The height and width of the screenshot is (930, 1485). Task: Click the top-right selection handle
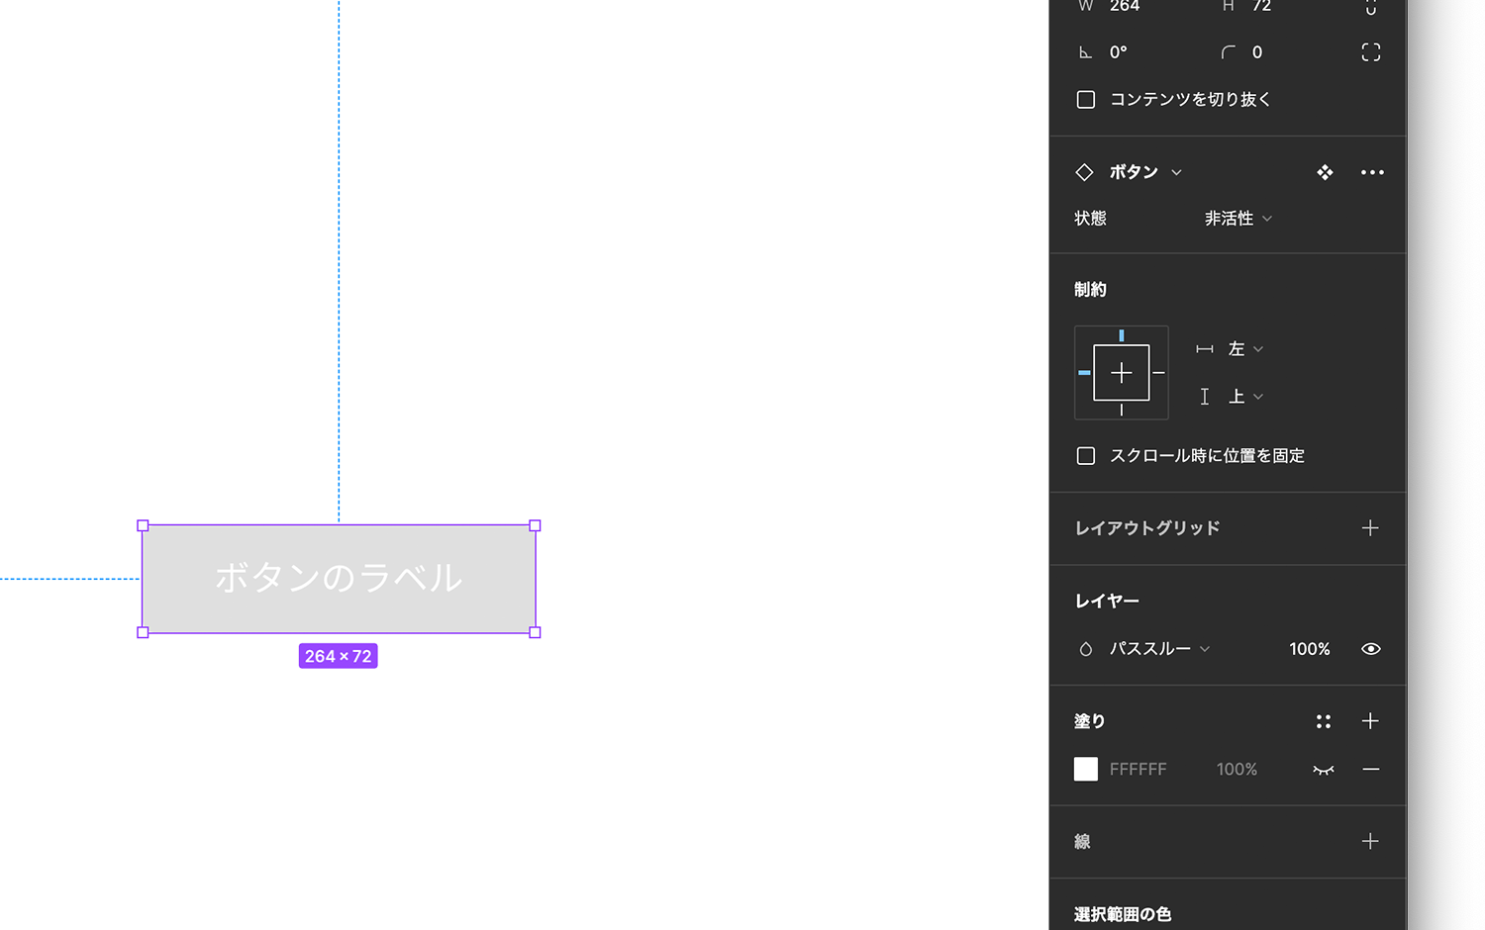pos(536,526)
